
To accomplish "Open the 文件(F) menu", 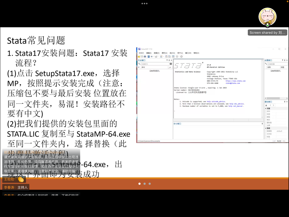I will 141,53.
